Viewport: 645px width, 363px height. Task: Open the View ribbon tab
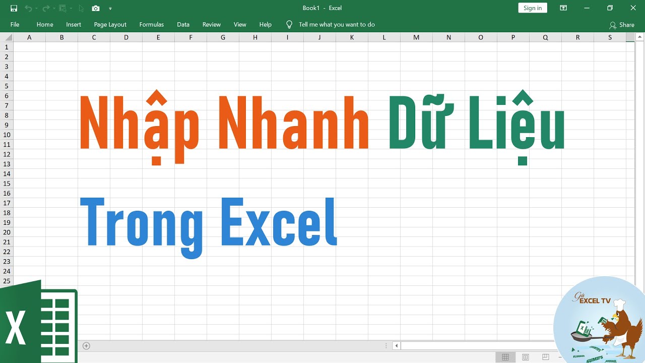[x=240, y=24]
